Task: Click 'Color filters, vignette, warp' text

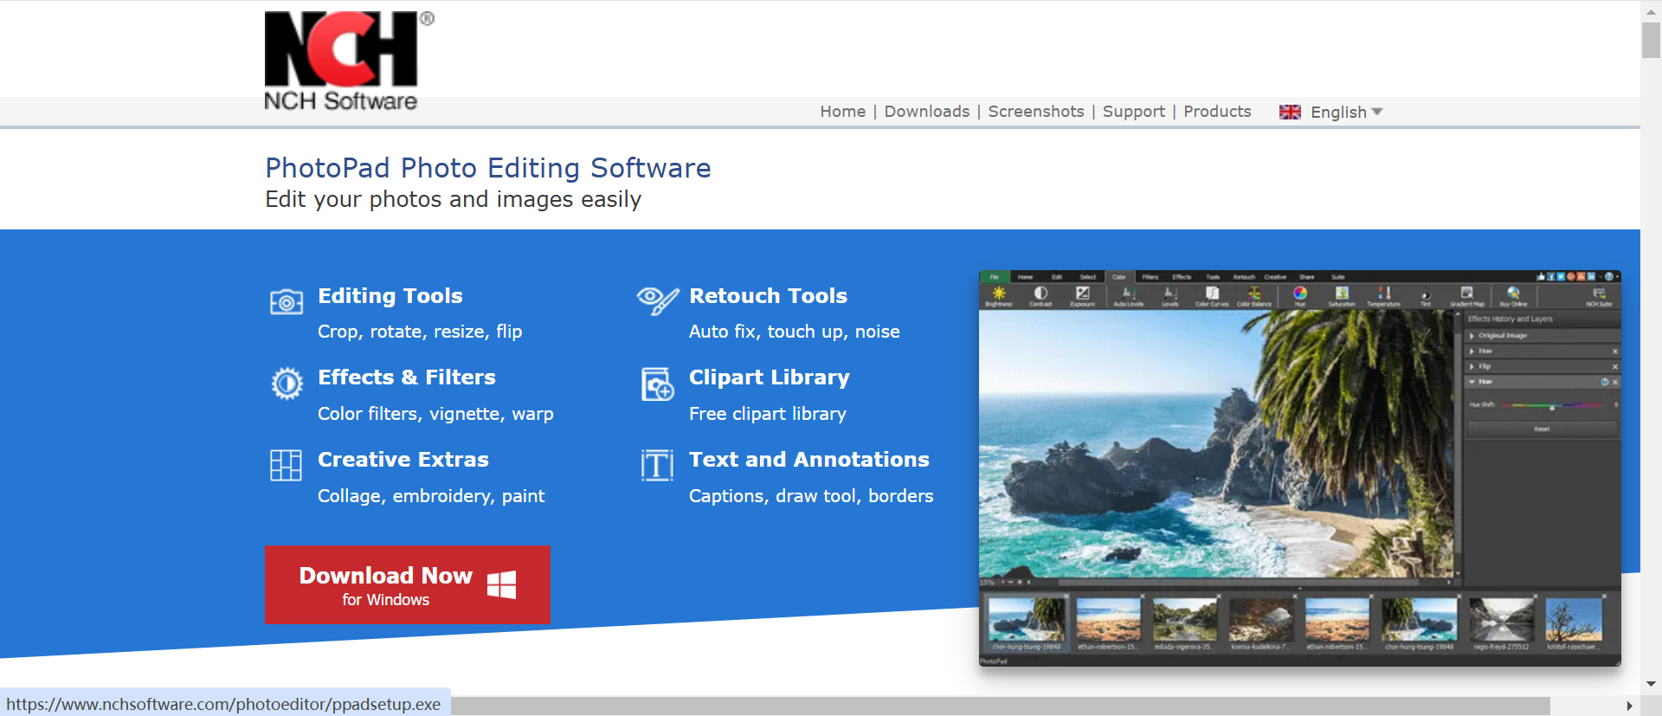Action: point(435,414)
